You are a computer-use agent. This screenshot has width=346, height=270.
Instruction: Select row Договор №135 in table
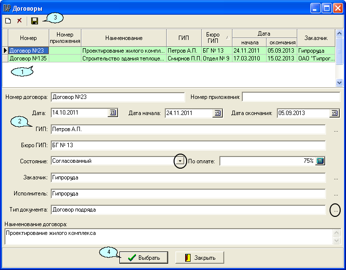click(x=28, y=58)
